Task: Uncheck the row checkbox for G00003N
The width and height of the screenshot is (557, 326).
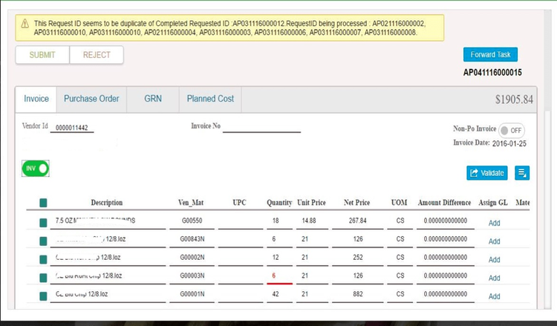Action: click(43, 278)
